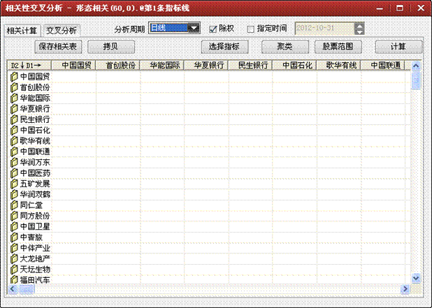This screenshot has height=308, width=432.
Task: Click the date input field 2012-10-31
Action: (324, 29)
